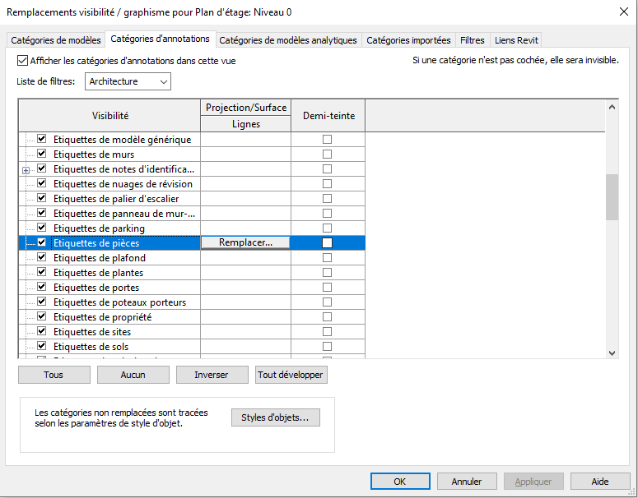Open the Liste de filtres dropdown

point(128,81)
